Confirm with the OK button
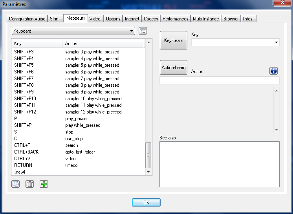This screenshot has width=293, height=214. tap(146, 203)
